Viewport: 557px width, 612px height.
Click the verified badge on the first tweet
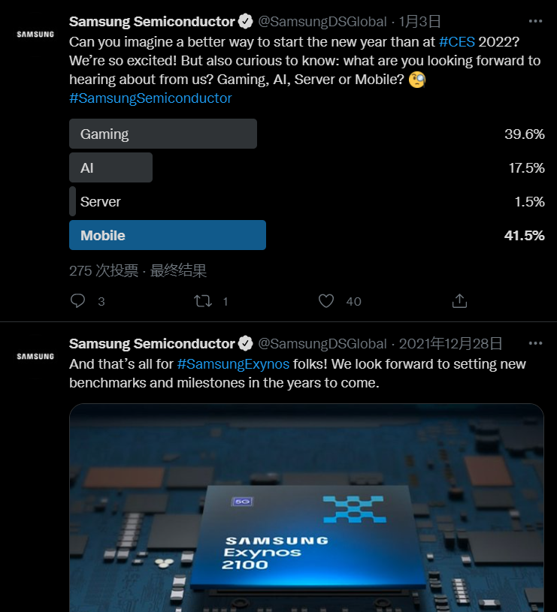tap(245, 22)
